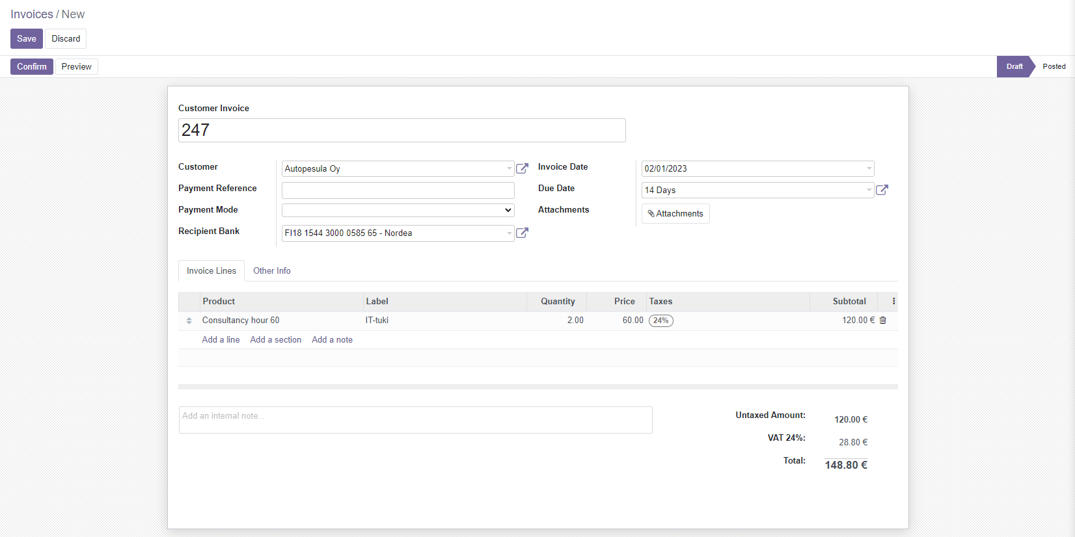Go to Invoices breadcrumb
The width and height of the screenshot is (1075, 537).
tap(32, 14)
